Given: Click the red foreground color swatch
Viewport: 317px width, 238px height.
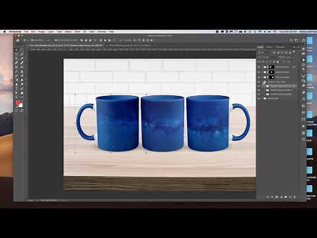Looking at the screenshot, I should [x=18, y=102].
